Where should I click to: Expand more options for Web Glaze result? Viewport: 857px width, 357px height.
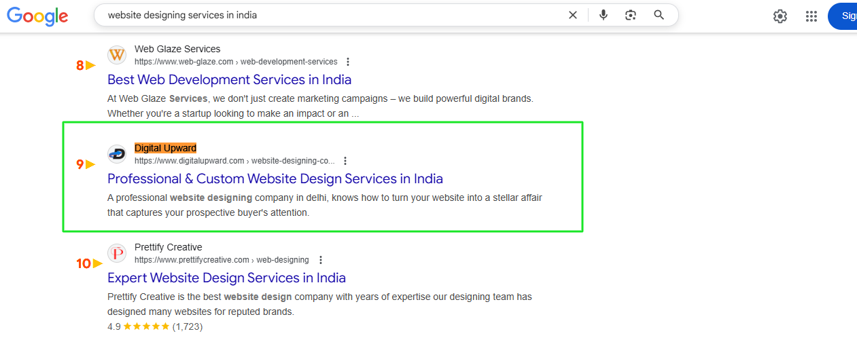tap(349, 62)
